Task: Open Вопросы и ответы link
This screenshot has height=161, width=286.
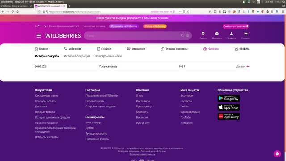Action: [46, 137]
